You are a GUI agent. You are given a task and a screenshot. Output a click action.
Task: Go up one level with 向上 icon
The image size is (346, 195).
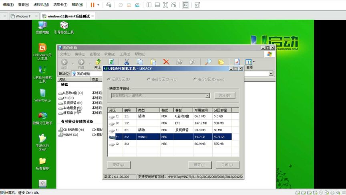(x=98, y=64)
